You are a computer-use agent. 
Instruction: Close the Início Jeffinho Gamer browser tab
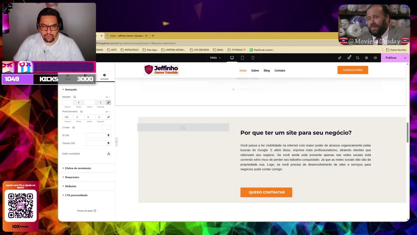[146, 36]
